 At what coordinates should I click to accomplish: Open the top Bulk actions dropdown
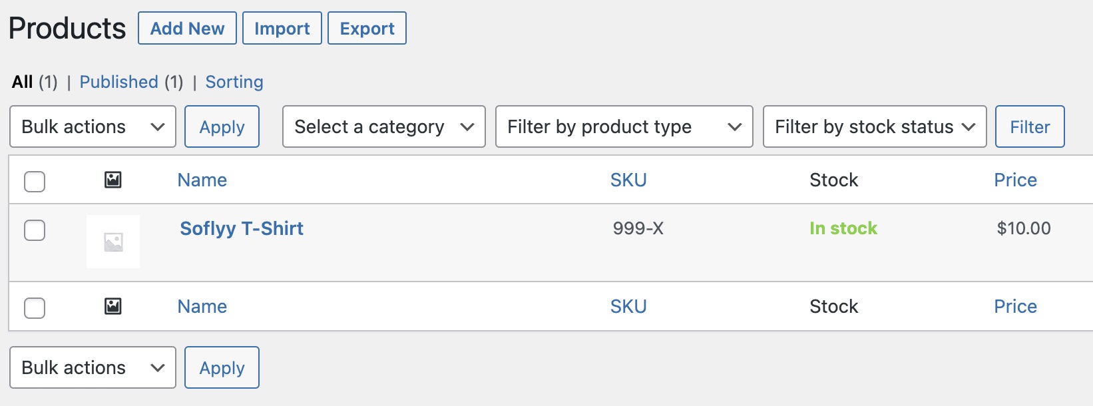93,126
